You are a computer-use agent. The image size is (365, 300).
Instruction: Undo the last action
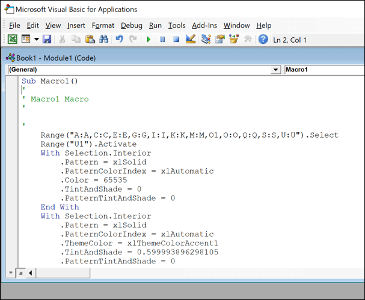pos(120,39)
